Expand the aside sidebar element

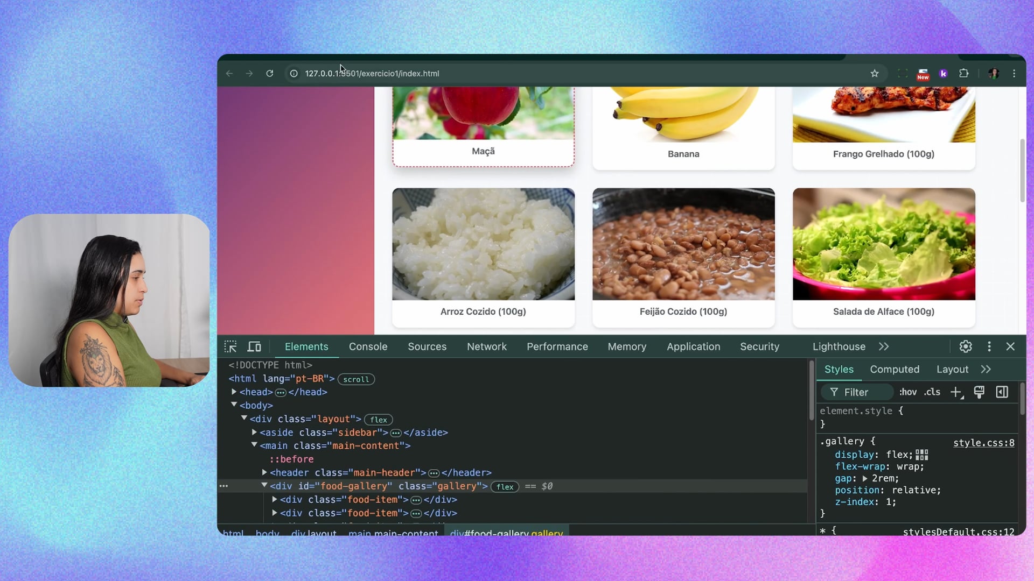(x=254, y=432)
